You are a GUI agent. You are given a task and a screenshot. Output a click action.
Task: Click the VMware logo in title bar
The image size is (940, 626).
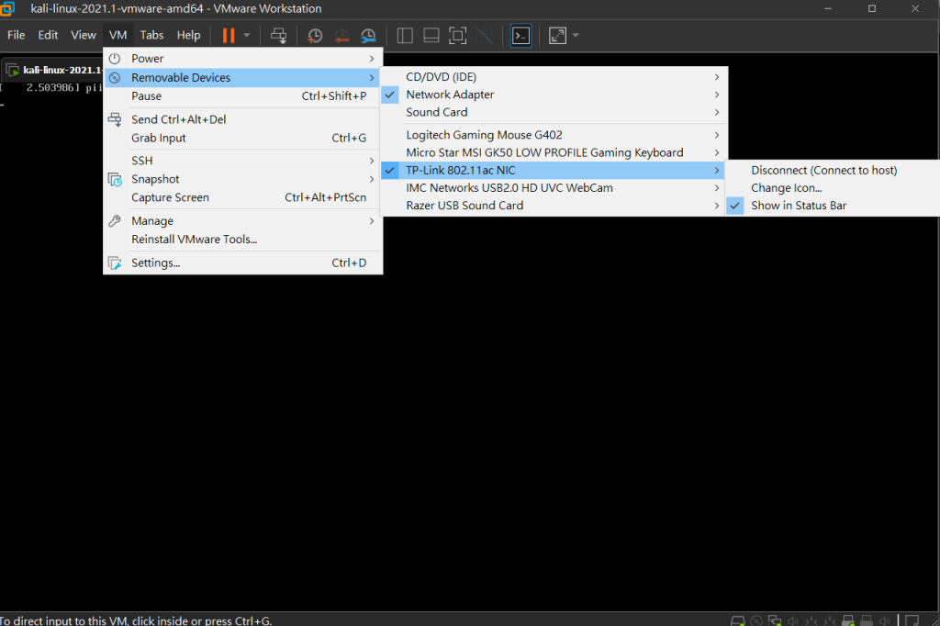click(7, 8)
